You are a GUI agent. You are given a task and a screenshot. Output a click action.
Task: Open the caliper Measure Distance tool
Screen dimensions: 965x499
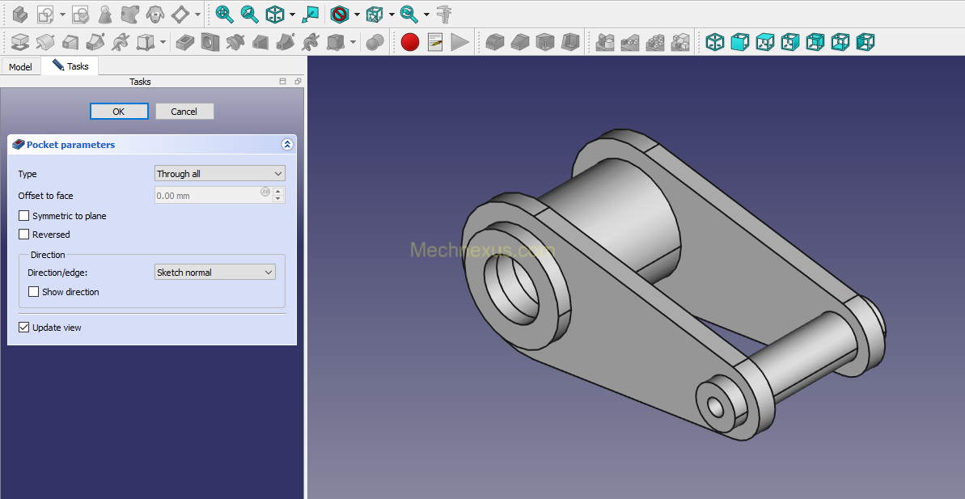[x=443, y=14]
